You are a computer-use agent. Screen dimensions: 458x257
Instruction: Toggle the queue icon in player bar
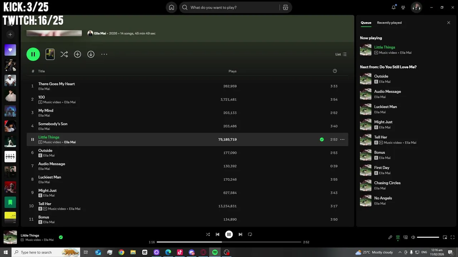tap(398, 237)
